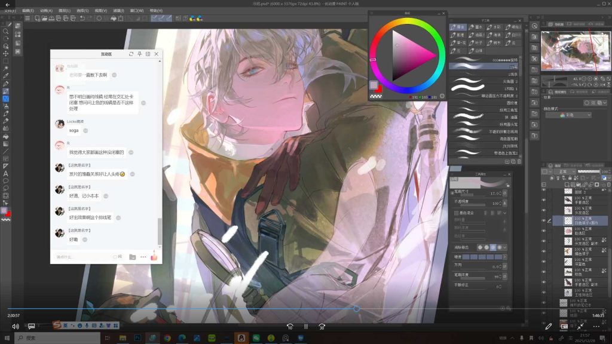612x344 pixels.
Task: Select the 山体 sub tool group
Action: (x=476, y=51)
